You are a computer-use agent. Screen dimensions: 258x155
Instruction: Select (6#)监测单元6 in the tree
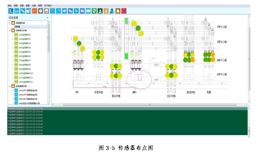point(25,56)
